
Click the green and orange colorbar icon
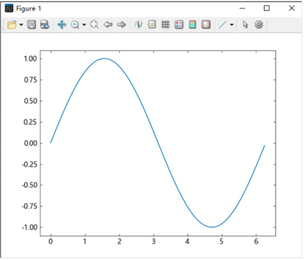pyautogui.click(x=193, y=25)
